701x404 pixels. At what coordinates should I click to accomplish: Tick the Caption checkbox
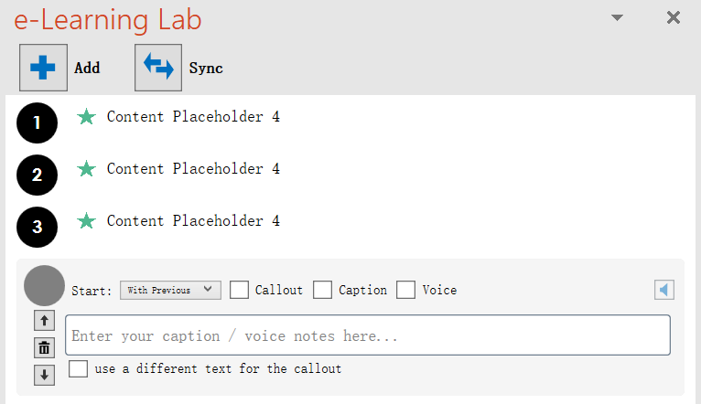click(x=322, y=290)
